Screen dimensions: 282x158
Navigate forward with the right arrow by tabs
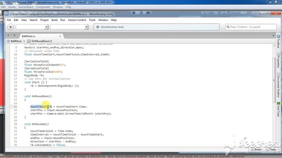pos(15,36)
